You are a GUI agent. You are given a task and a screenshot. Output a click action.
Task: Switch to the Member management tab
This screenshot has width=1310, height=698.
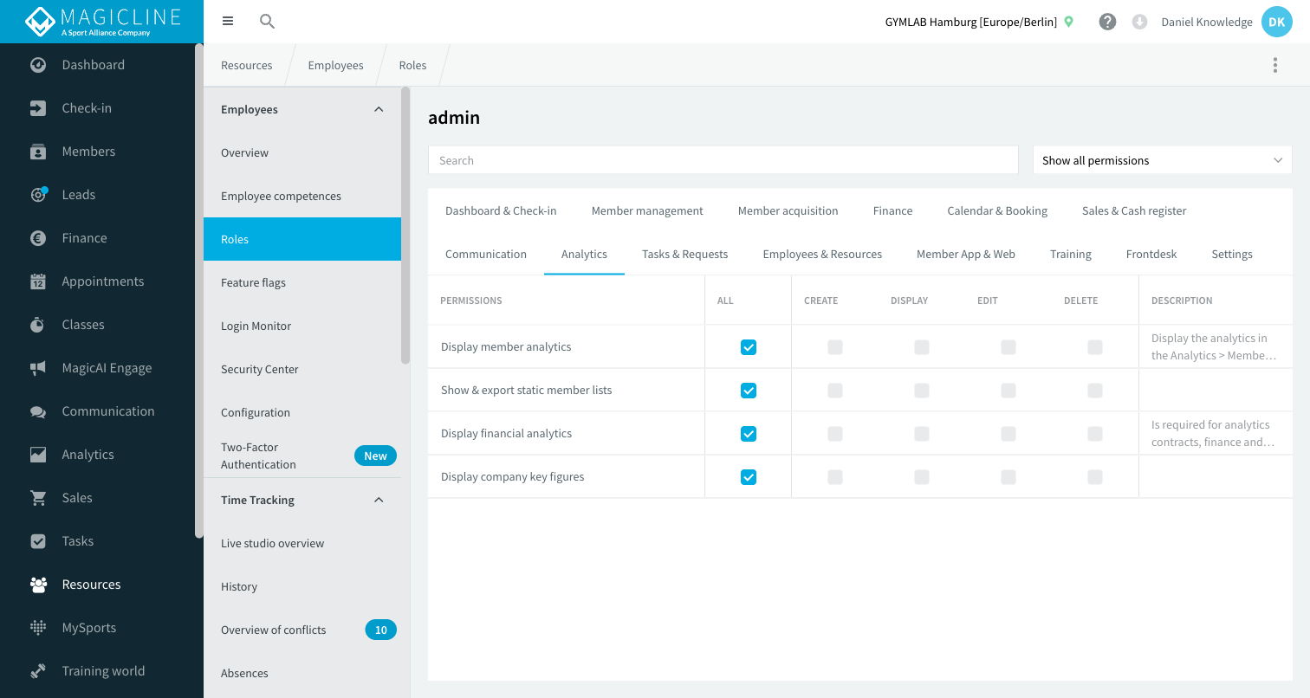click(x=647, y=210)
